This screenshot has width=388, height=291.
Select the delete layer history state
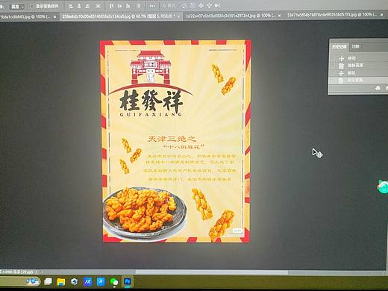358,66
